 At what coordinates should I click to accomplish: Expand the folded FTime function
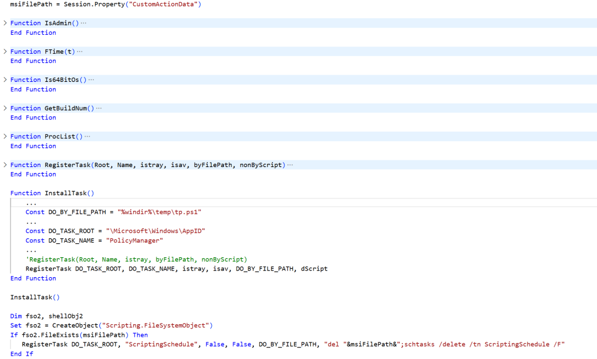5,51
